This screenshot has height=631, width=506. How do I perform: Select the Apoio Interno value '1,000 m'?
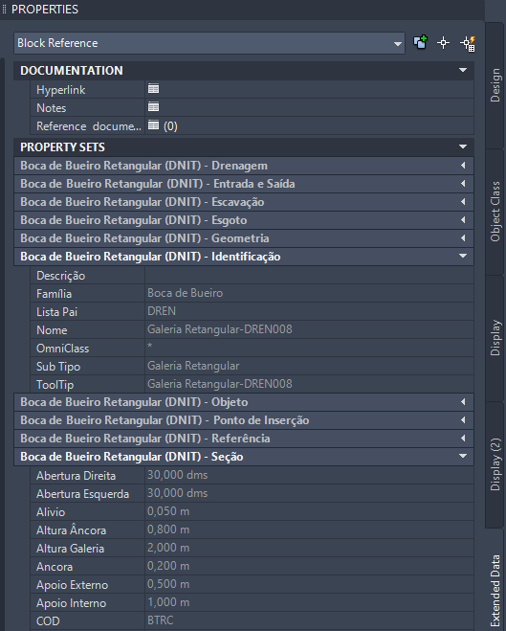pyautogui.click(x=168, y=602)
